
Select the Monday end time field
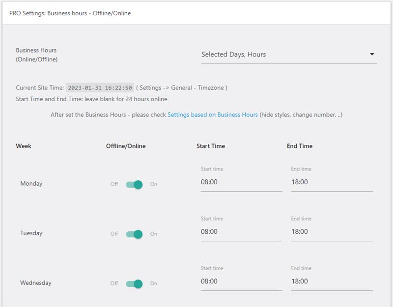332,182
